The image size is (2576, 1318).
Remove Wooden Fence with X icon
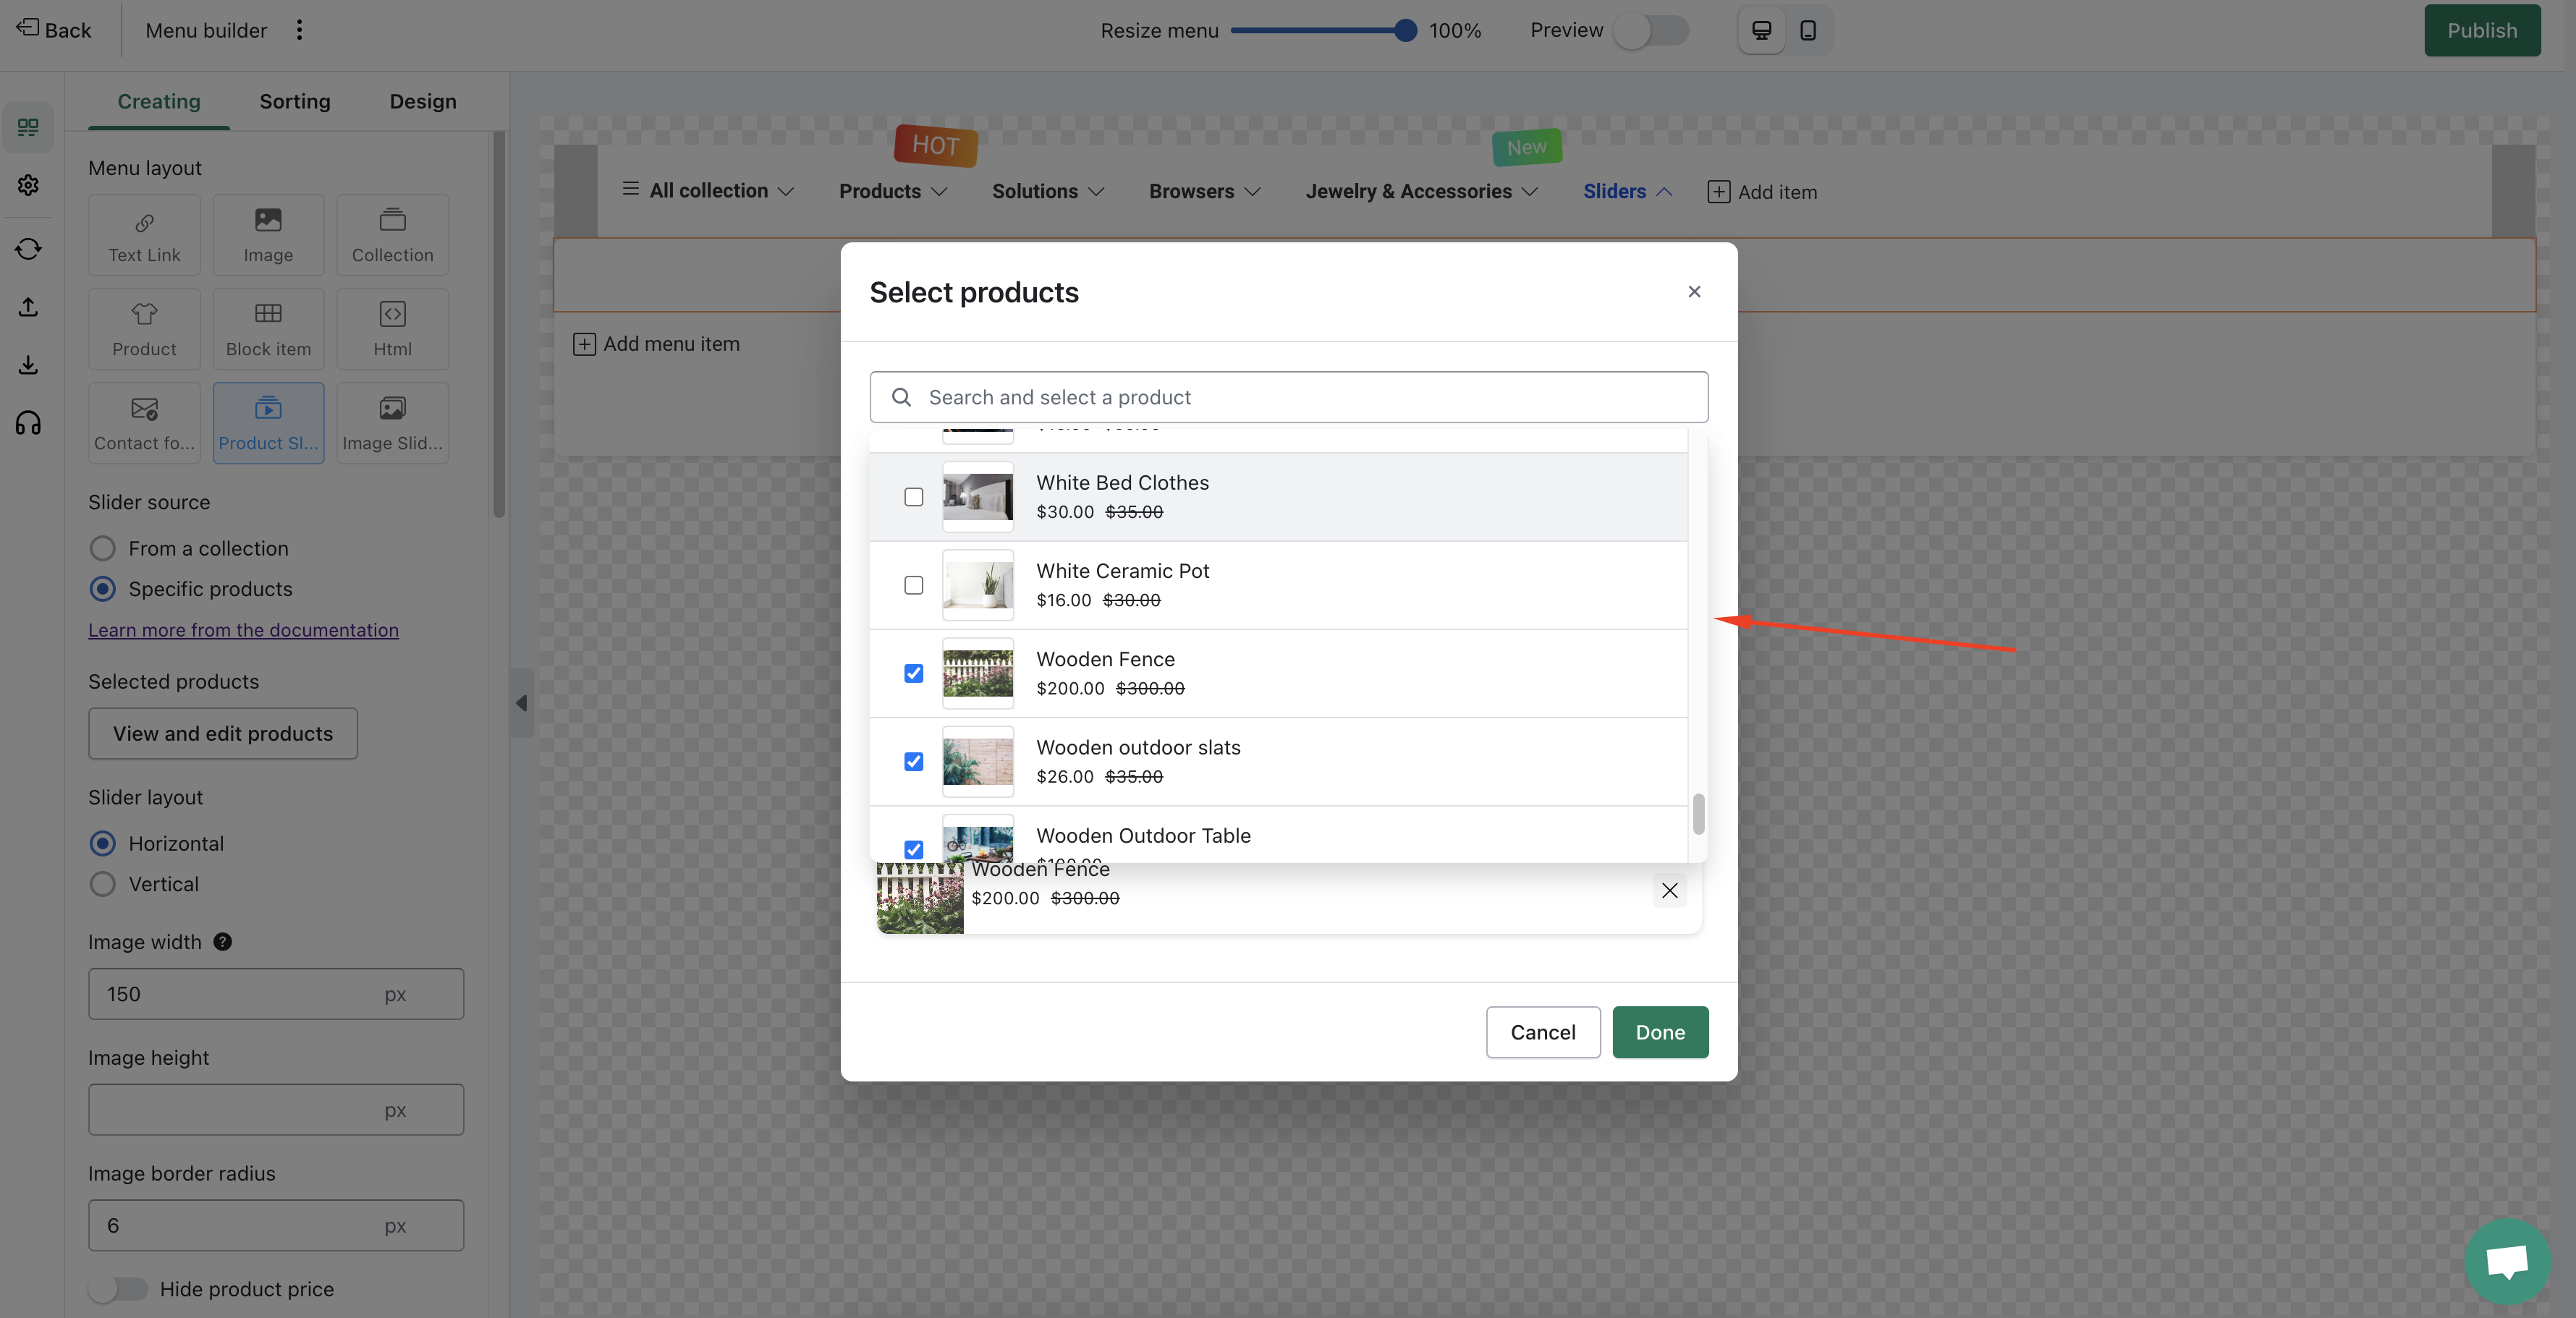pos(1669,890)
